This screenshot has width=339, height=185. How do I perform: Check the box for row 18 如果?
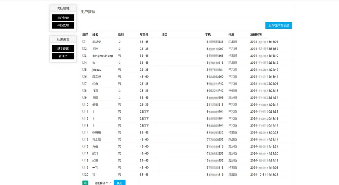pyautogui.click(x=84, y=160)
